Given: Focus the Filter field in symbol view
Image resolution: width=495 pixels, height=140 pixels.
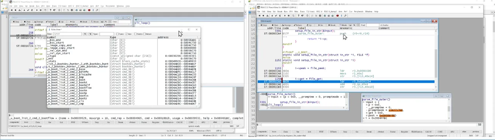Looking at the screenshot, I should click(67, 34).
